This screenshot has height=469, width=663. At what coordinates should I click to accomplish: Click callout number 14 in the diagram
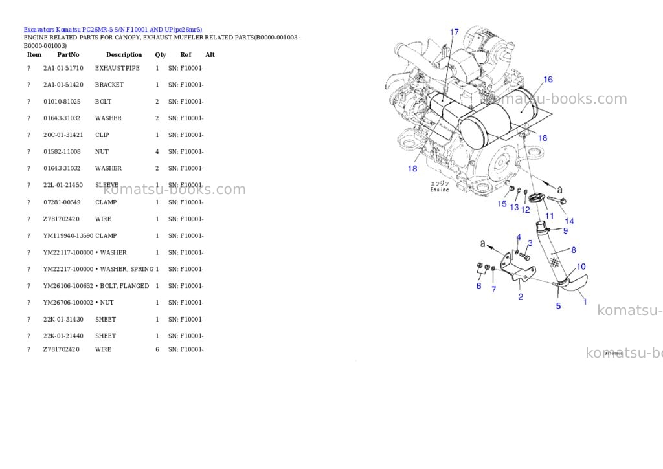pyautogui.click(x=570, y=221)
